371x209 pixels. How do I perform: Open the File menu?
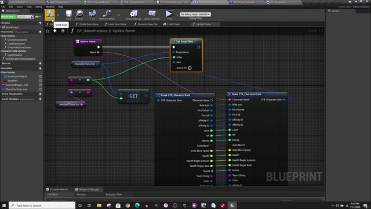click(3, 7)
